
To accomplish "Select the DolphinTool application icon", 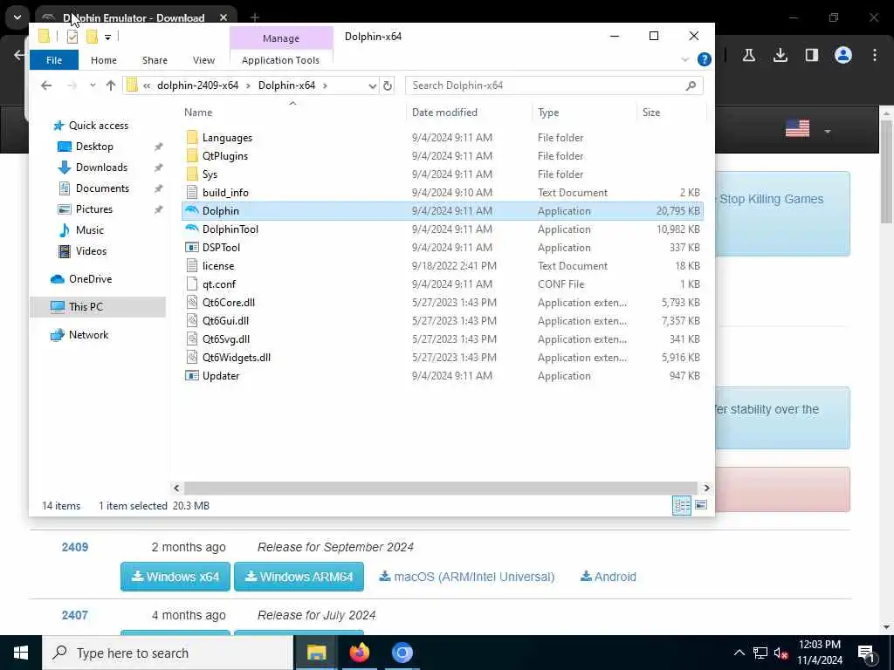I will (192, 229).
